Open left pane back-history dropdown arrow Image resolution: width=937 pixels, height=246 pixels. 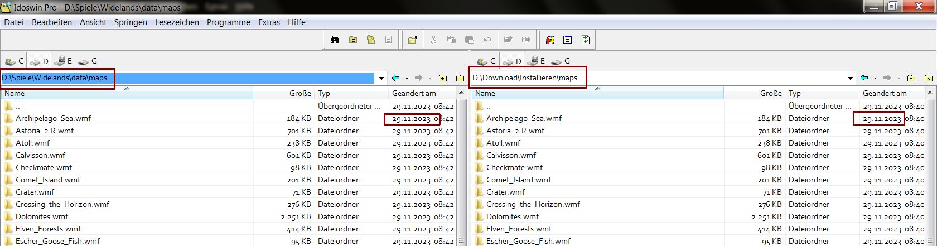coord(407,78)
